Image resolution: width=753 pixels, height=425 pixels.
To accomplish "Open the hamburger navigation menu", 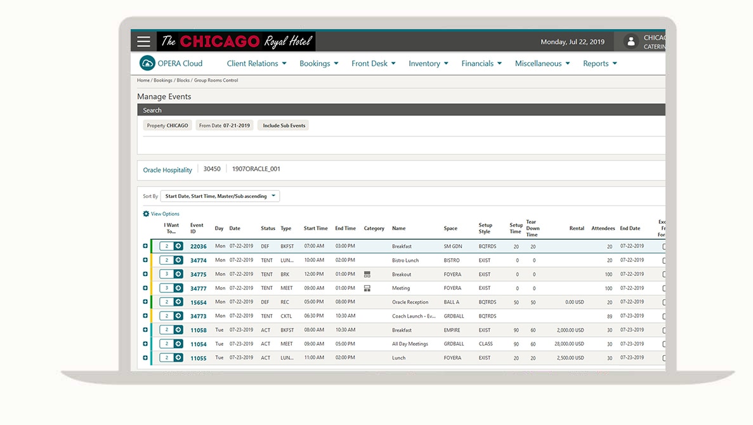I will pos(144,42).
